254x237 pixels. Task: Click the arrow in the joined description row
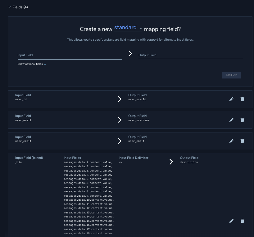(171, 162)
